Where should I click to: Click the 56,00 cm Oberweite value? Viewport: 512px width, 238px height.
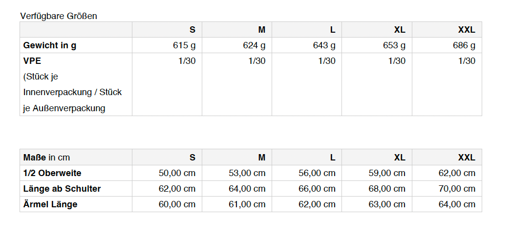pos(317,173)
